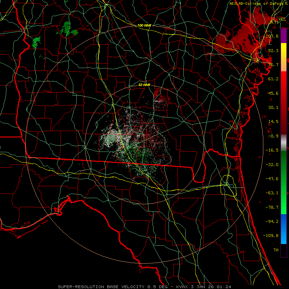Pick the purple segment of the velocity scale
The height and width of the screenshot is (289, 289).
pos(284,36)
